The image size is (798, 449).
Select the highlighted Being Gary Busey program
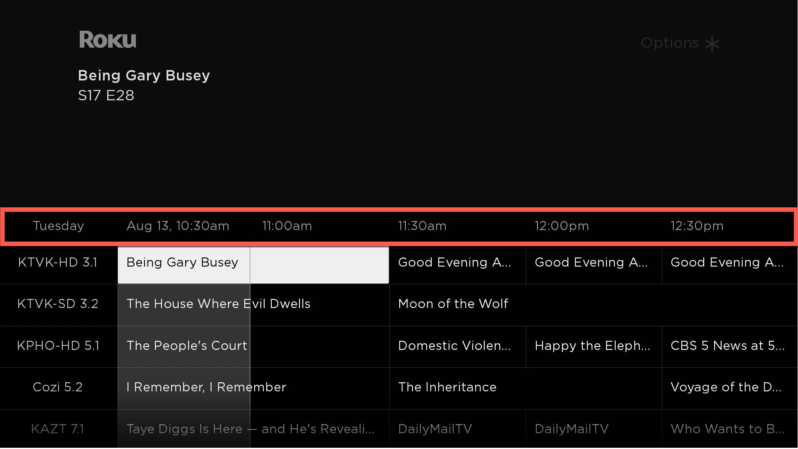[x=253, y=265]
